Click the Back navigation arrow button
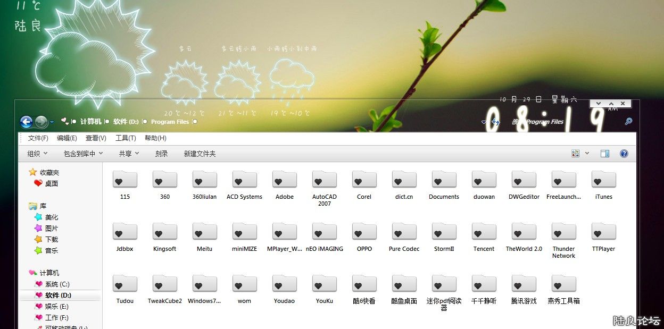This screenshot has height=329, width=664. [x=26, y=122]
